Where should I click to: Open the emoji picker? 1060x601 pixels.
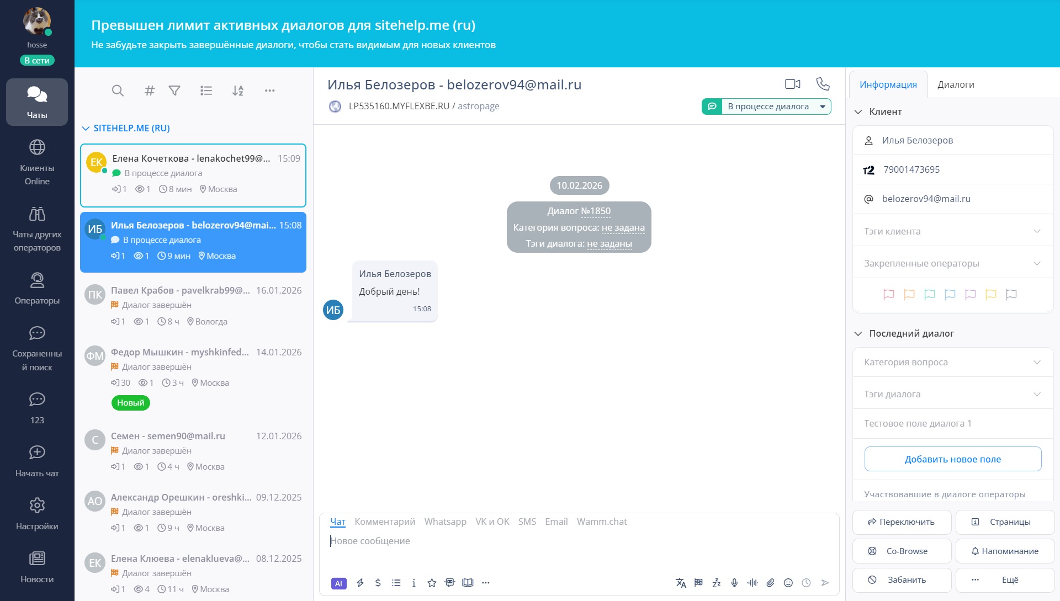[x=788, y=583]
